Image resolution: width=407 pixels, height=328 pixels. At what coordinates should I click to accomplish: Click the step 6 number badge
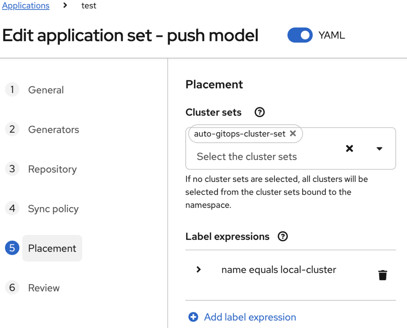[x=12, y=288]
